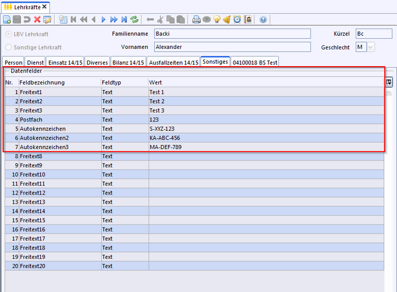Screen dimensions: 397x292
Task: Close the Lehrkräfte document tab
Action: (45, 6)
